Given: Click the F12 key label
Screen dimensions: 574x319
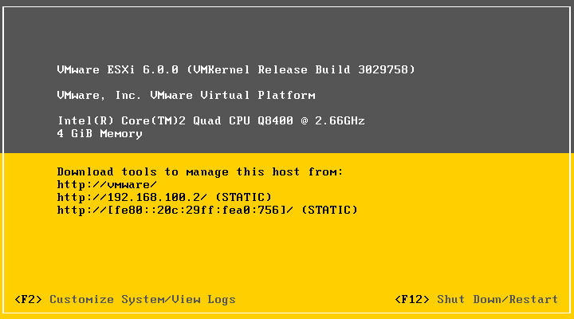Looking at the screenshot, I should click(412, 299).
